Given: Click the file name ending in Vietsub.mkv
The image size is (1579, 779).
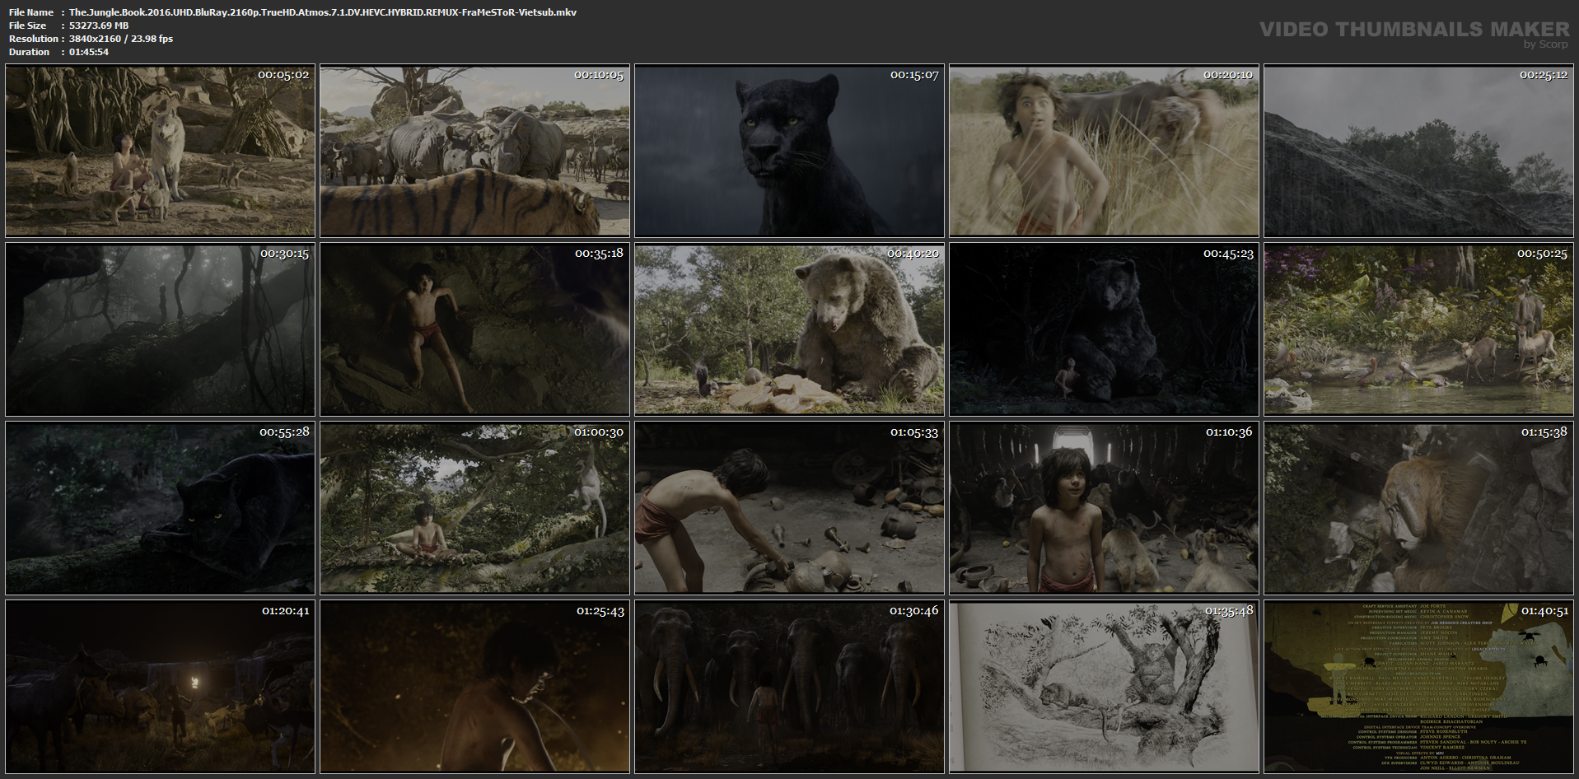Looking at the screenshot, I should 323,12.
